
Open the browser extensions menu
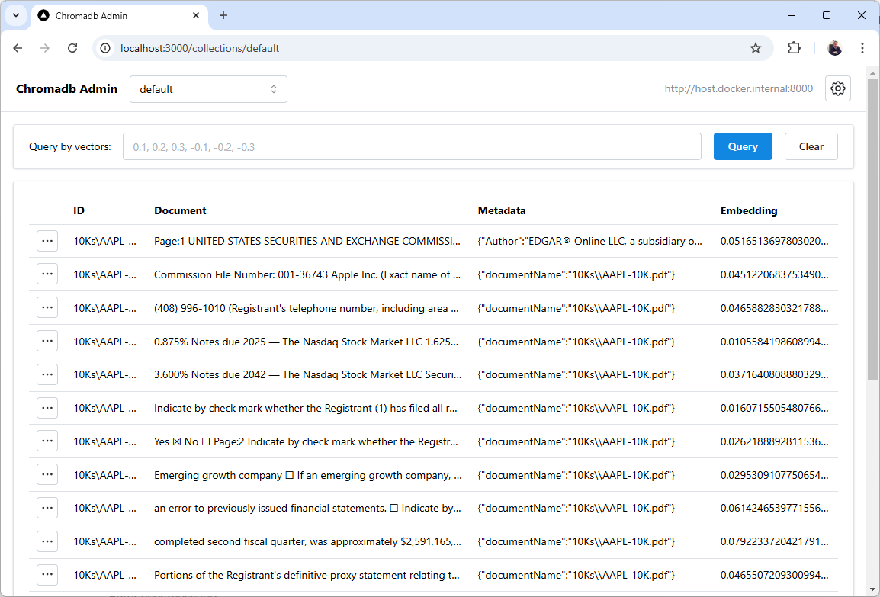pos(794,48)
